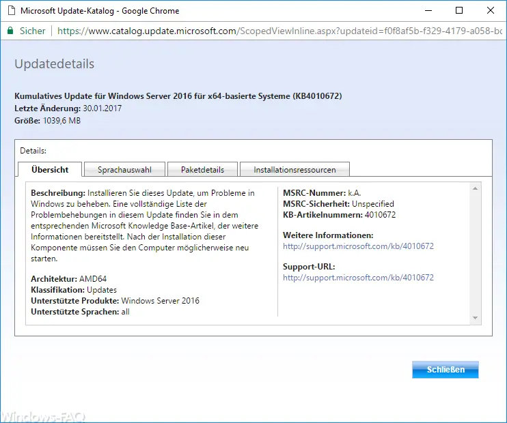
Task: Click the address bar URL field
Action: [x=279, y=31]
